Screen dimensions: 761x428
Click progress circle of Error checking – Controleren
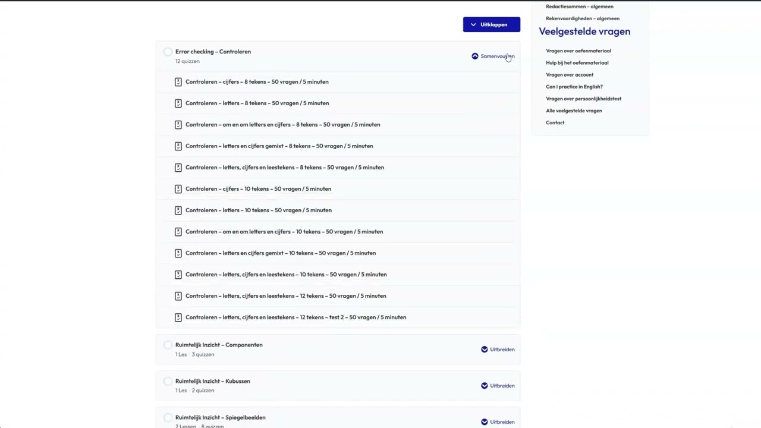click(x=168, y=52)
